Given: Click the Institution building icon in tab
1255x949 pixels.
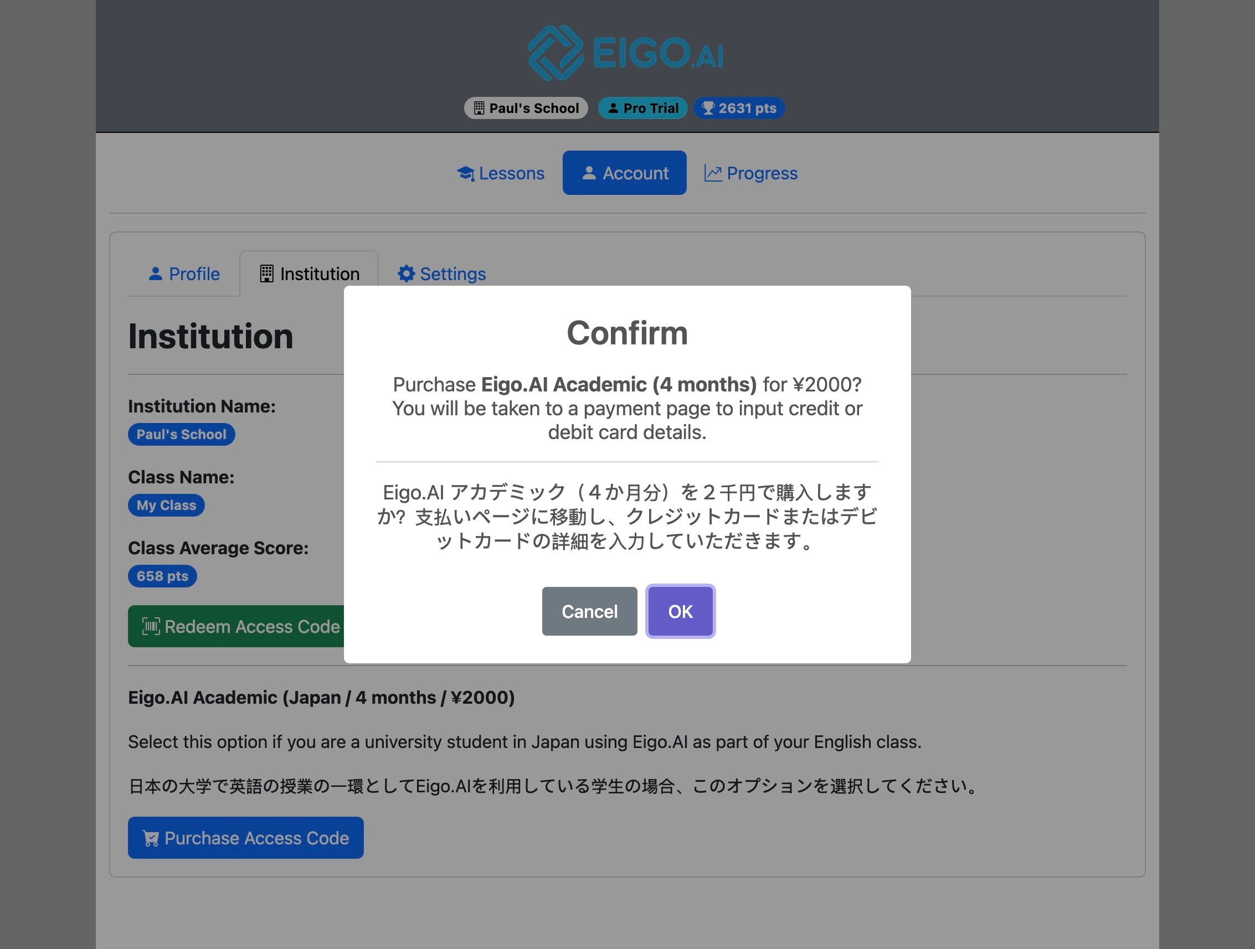Looking at the screenshot, I should coord(266,274).
